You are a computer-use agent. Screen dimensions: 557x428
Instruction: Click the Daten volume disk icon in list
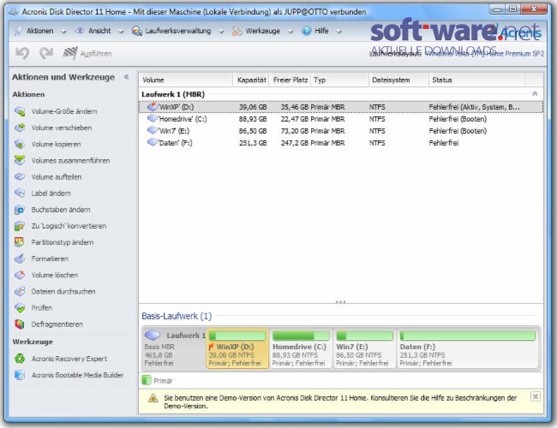click(x=153, y=143)
